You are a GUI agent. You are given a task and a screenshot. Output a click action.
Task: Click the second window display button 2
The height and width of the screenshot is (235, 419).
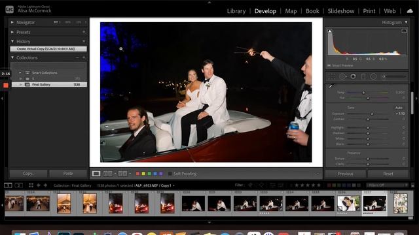point(18,185)
